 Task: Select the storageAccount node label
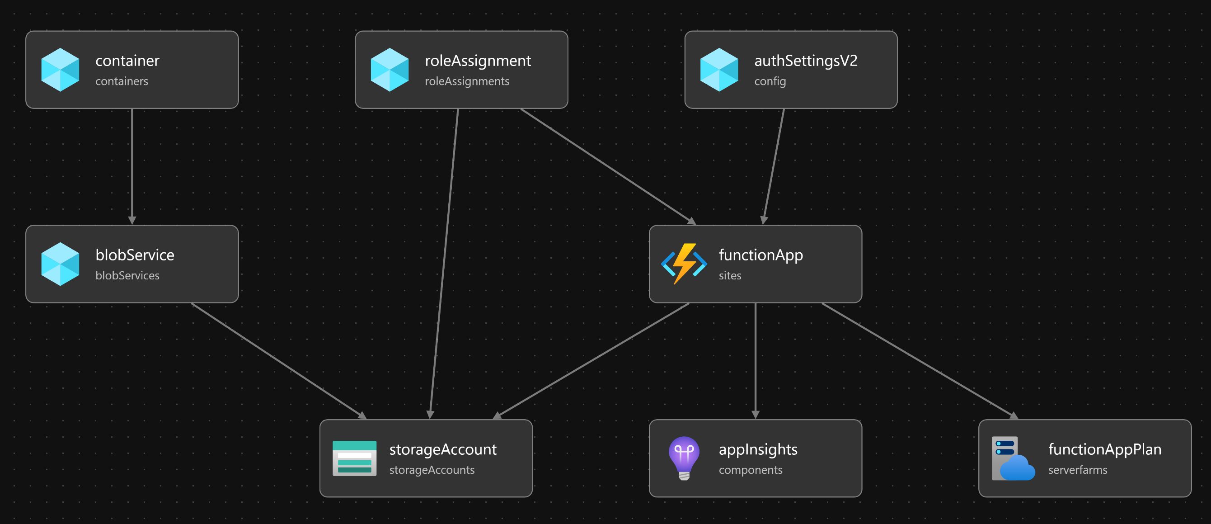pyautogui.click(x=442, y=449)
